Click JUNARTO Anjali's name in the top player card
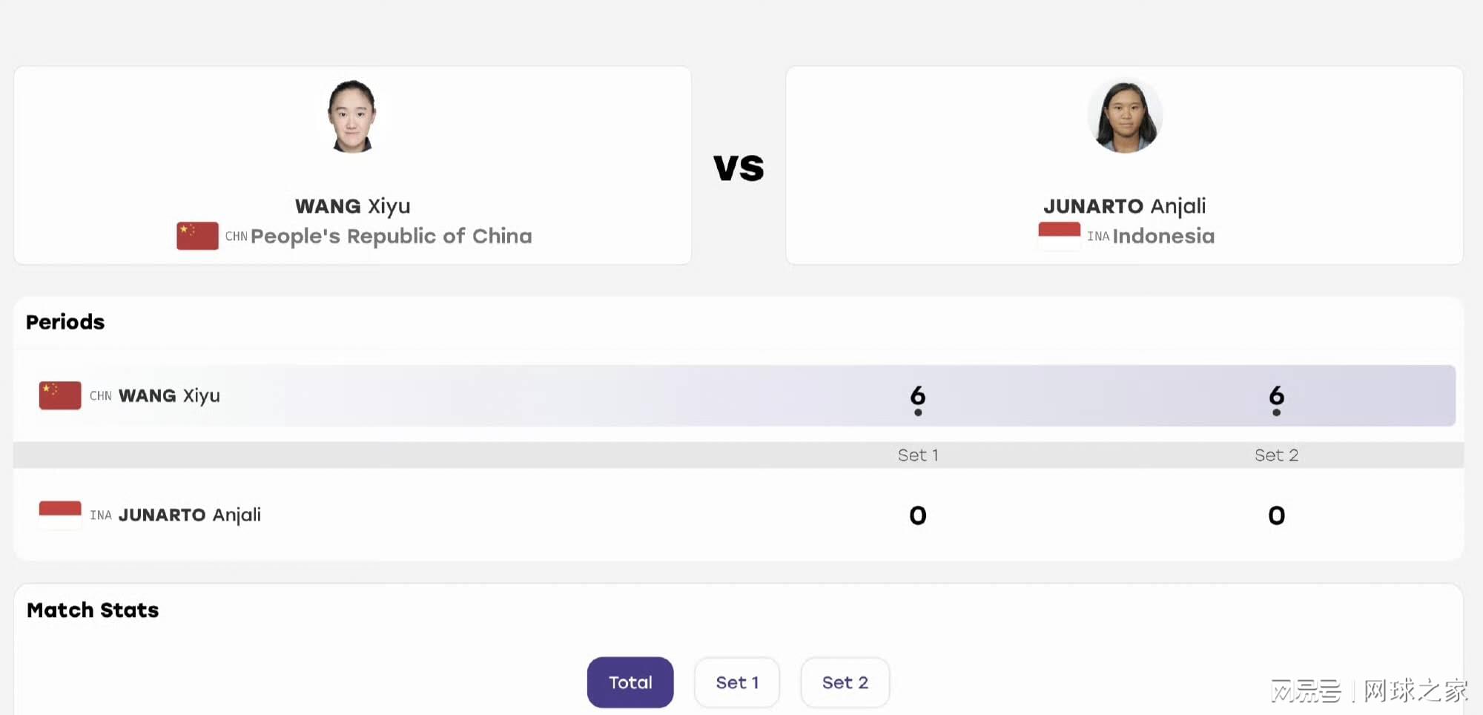 pos(1125,206)
